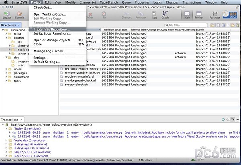Click the Update toolbar icon

[7, 15]
